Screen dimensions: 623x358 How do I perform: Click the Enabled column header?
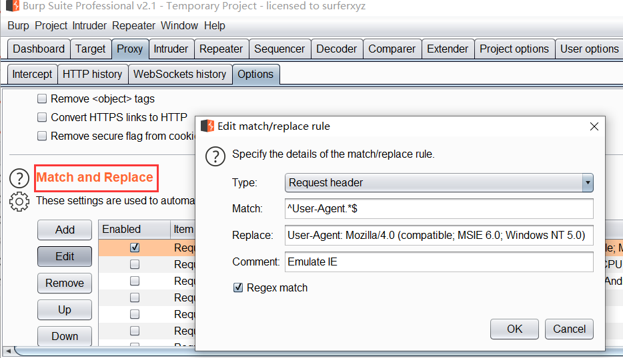coord(135,229)
